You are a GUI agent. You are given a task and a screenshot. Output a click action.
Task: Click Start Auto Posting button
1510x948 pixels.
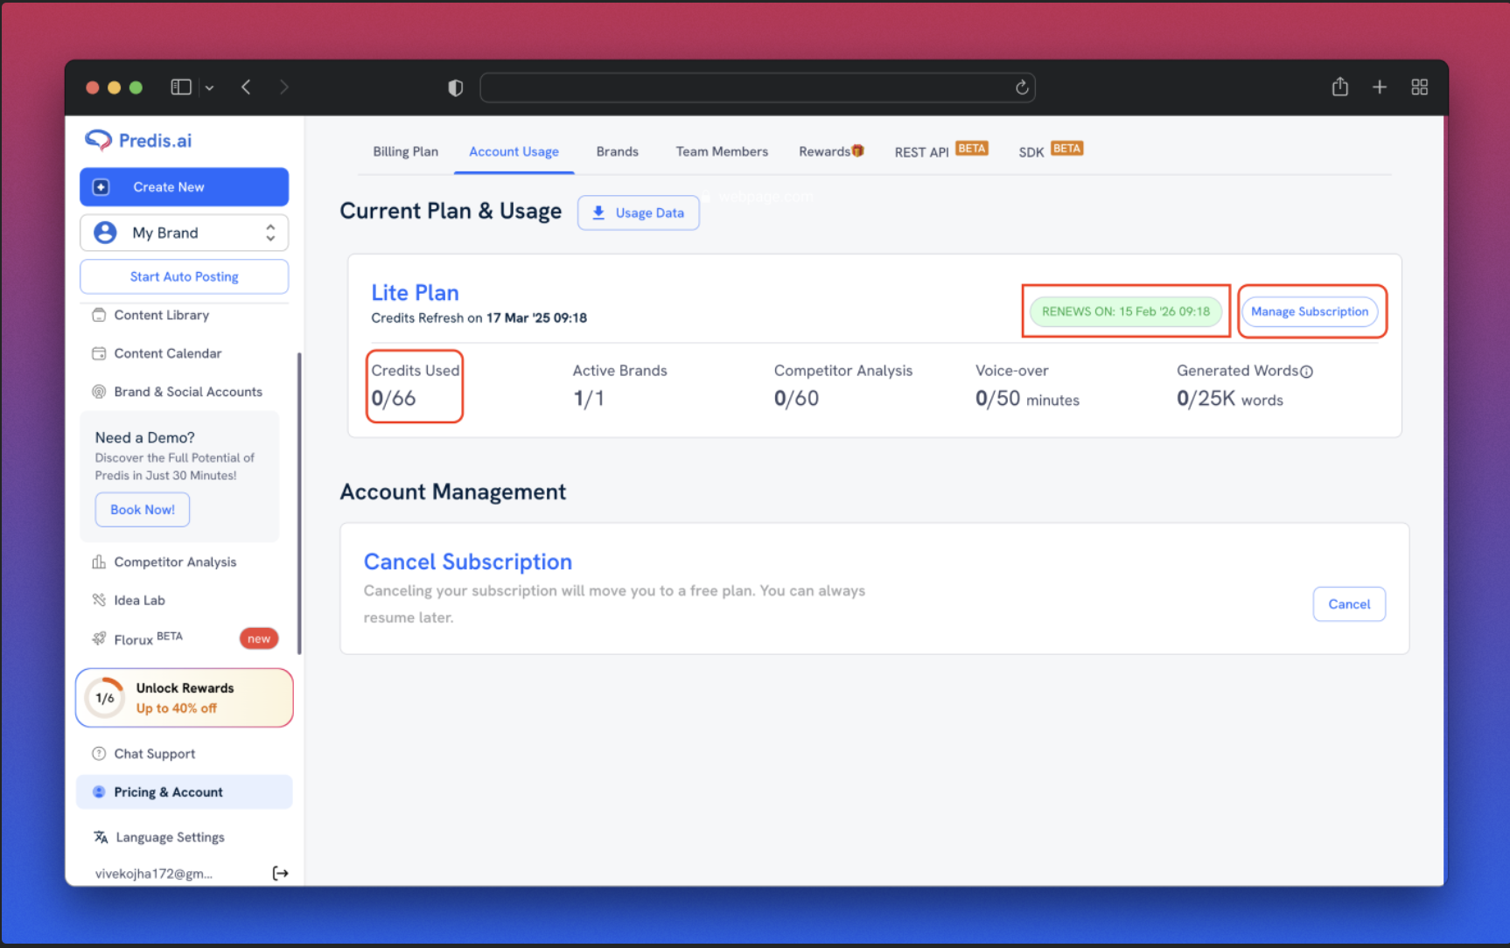pyautogui.click(x=184, y=276)
